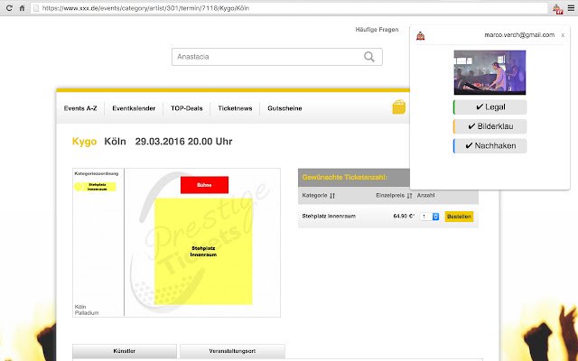Screen dimensions: 578x361
Task: Mark the image as Legal
Action: tap(489, 107)
